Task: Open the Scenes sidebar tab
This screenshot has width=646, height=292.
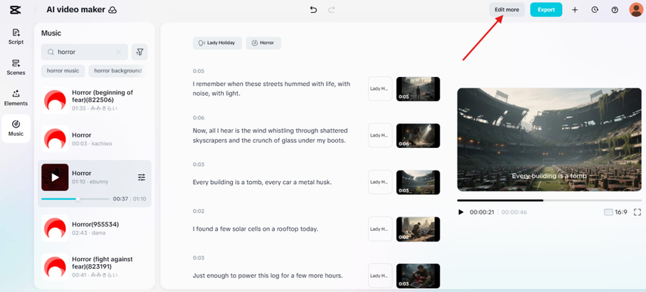Action: click(x=16, y=67)
